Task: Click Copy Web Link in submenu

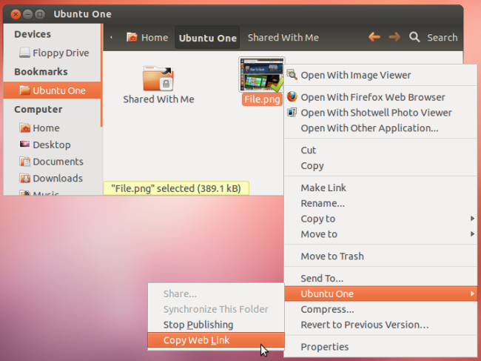Action: pos(216,340)
